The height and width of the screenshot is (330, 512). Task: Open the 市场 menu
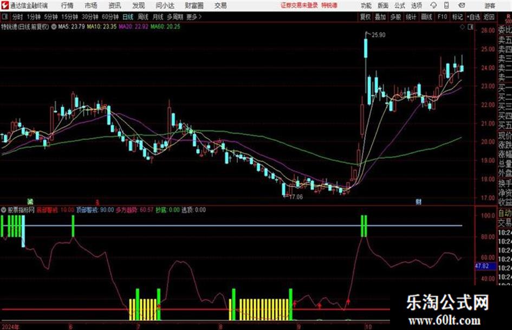91,5
